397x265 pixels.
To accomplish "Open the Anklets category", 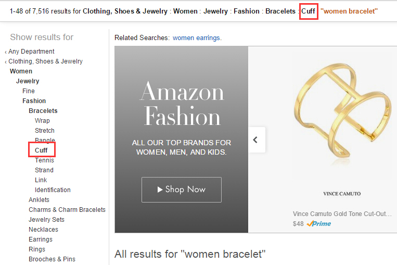I will click(39, 199).
